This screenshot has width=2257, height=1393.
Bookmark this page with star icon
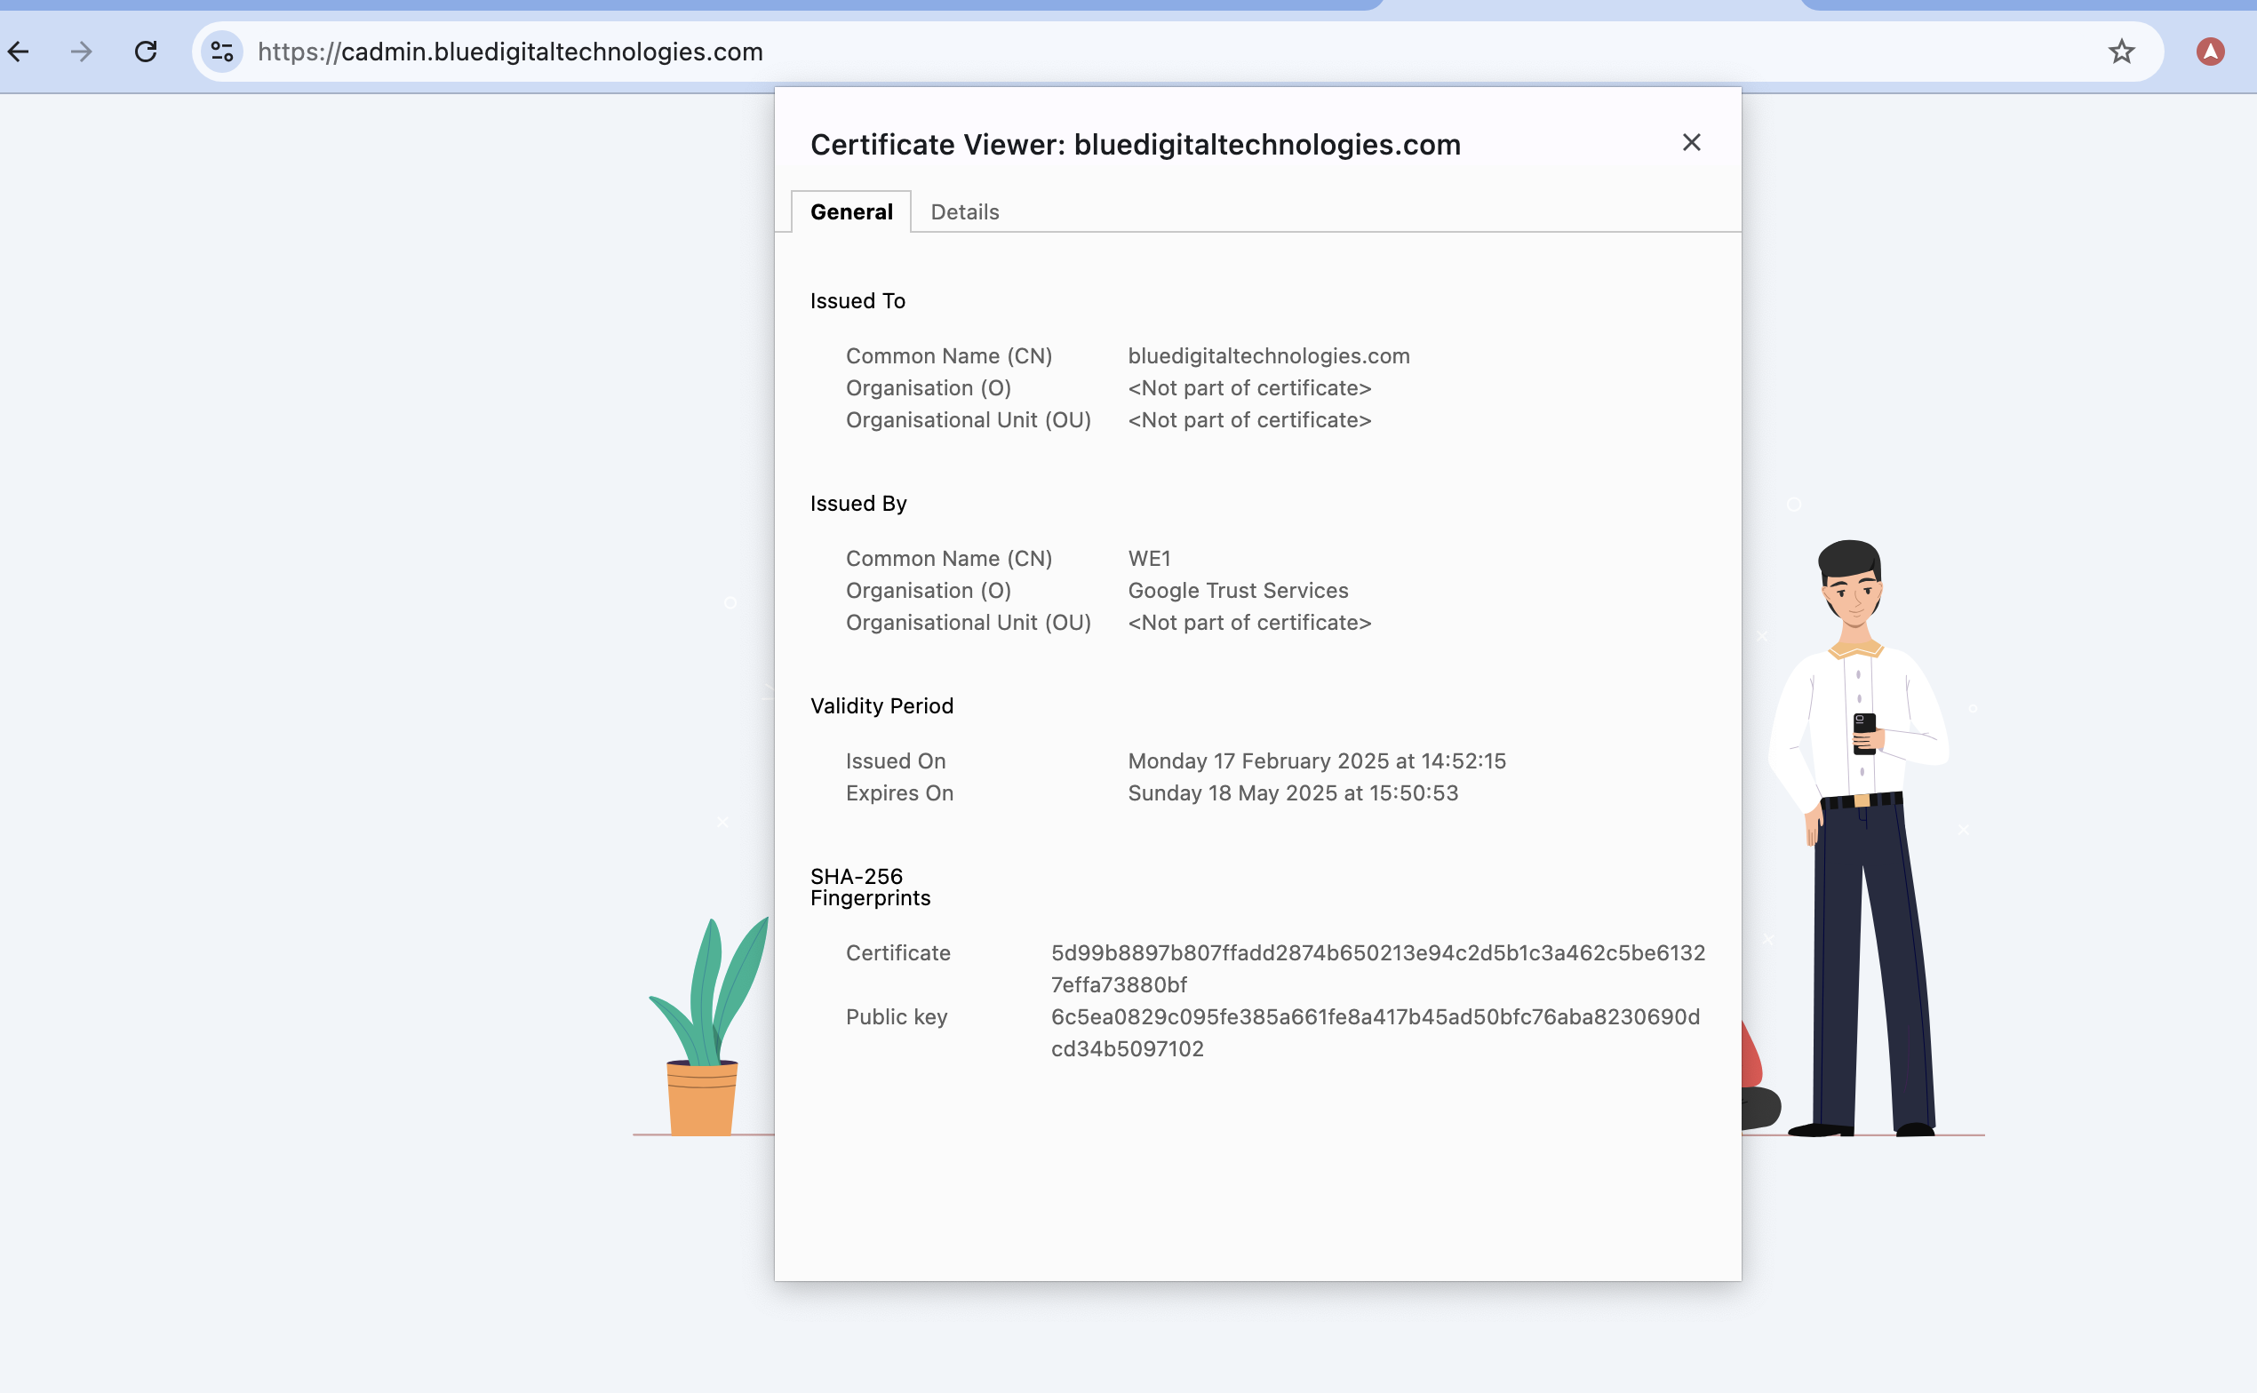click(2121, 52)
